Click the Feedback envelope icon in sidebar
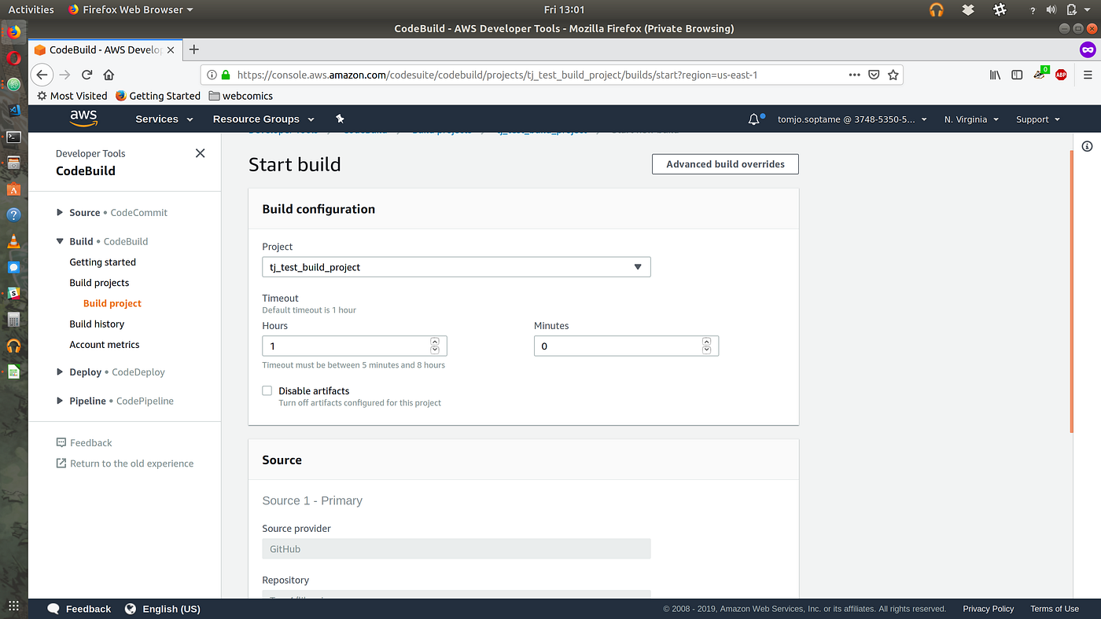 click(61, 442)
